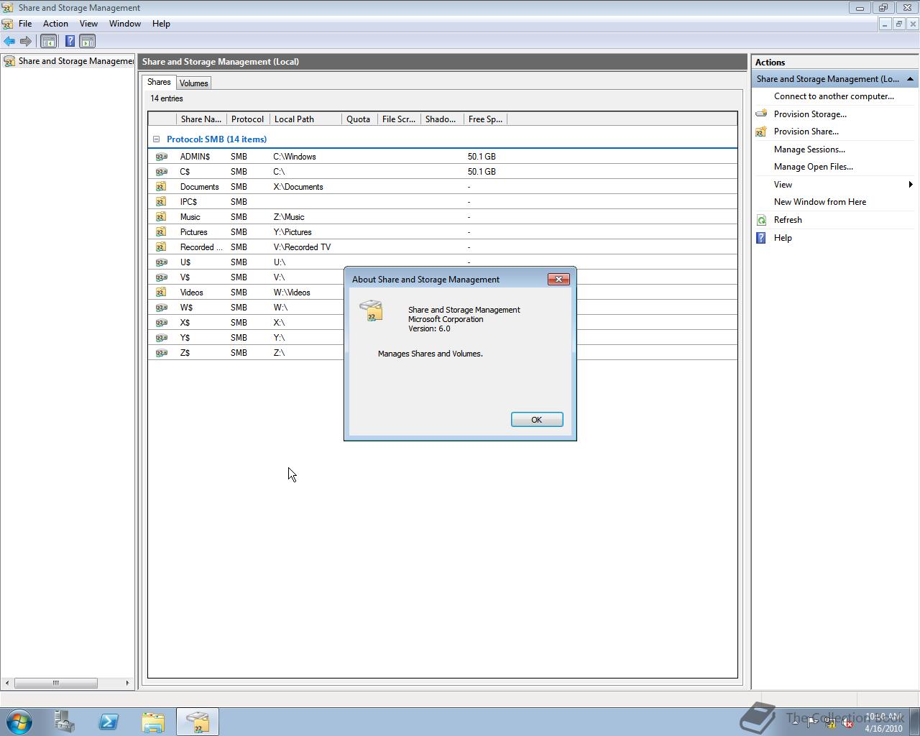Toggle the Action Pane toolbar icon

(88, 42)
